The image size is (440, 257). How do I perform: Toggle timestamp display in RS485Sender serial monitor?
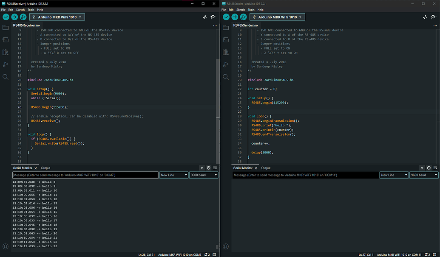(x=429, y=168)
